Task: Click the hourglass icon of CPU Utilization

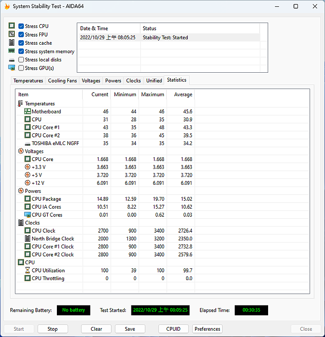Action: [27, 271]
